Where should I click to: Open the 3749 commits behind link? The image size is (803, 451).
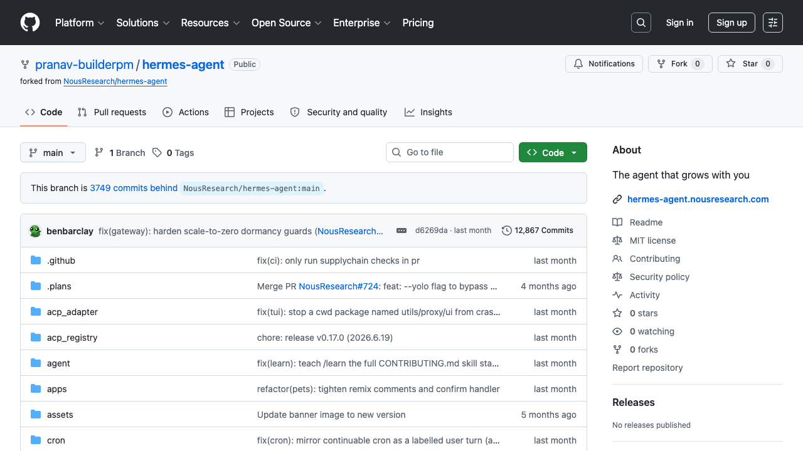point(134,188)
